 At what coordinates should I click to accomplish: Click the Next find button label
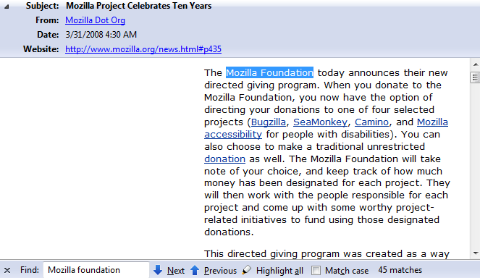pyautogui.click(x=176, y=271)
